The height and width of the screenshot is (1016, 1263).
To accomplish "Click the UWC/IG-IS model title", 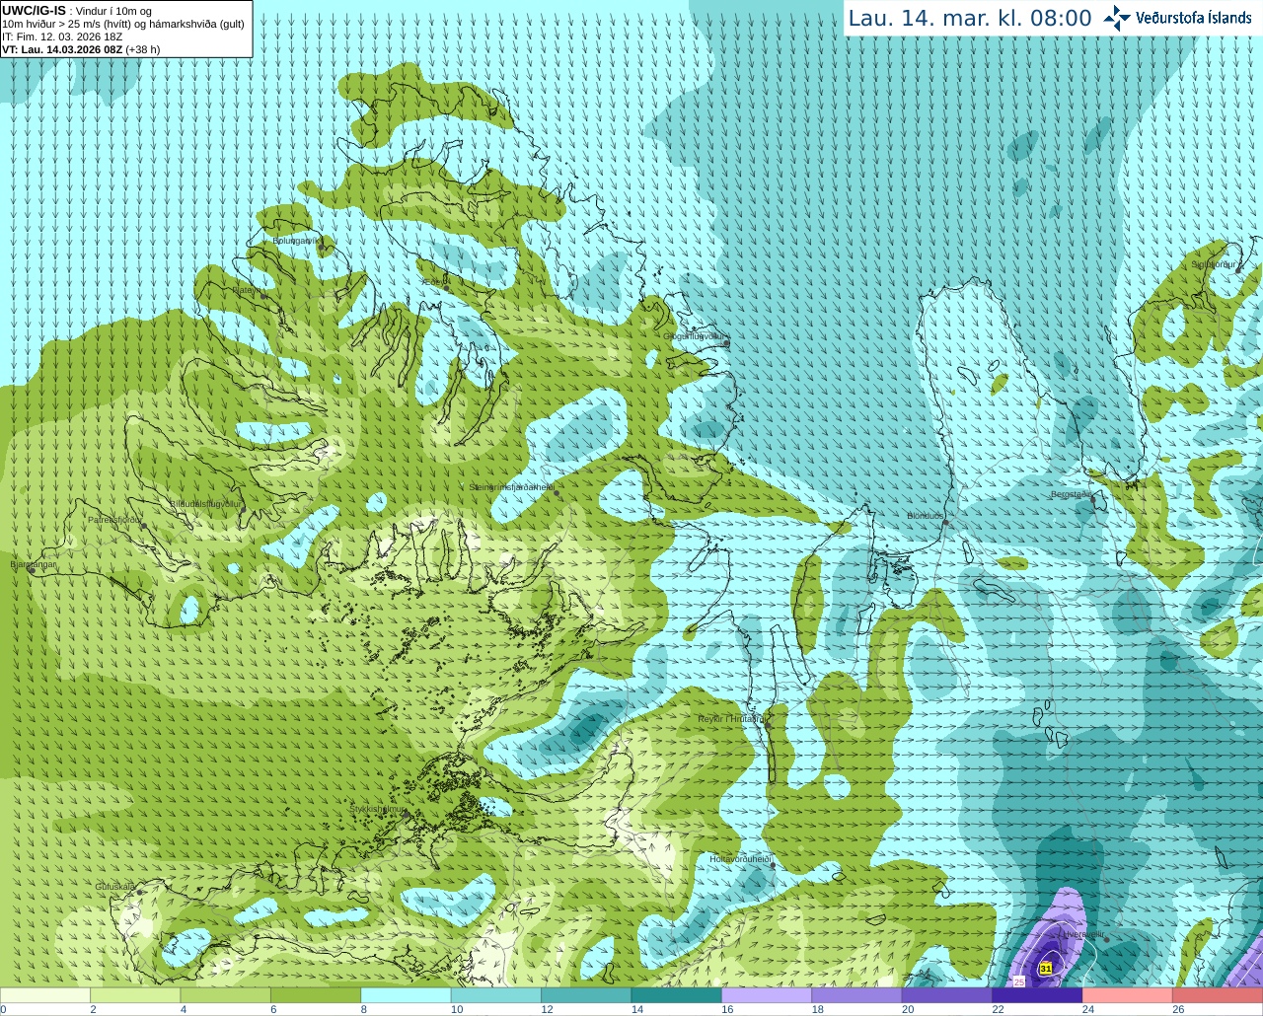I will tap(35, 11).
